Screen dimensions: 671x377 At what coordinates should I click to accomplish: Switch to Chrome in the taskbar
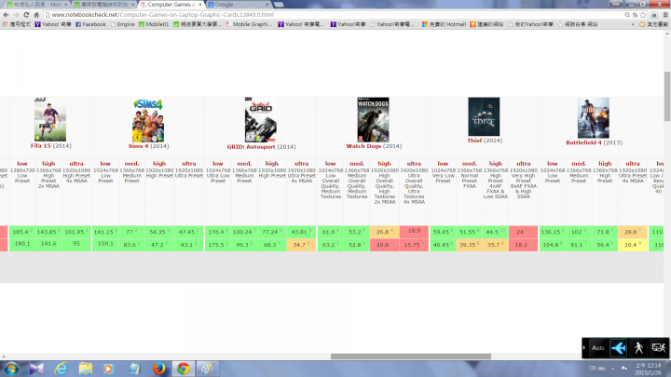[x=184, y=369]
